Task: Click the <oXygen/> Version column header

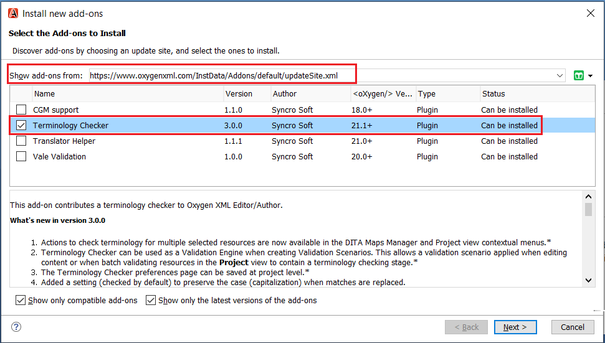Action: pos(383,93)
